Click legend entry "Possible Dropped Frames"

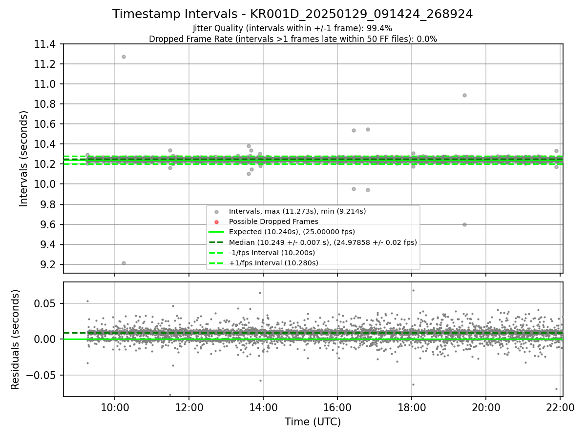pyautogui.click(x=273, y=221)
